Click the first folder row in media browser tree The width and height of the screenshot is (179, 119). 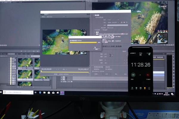(x=13, y=58)
